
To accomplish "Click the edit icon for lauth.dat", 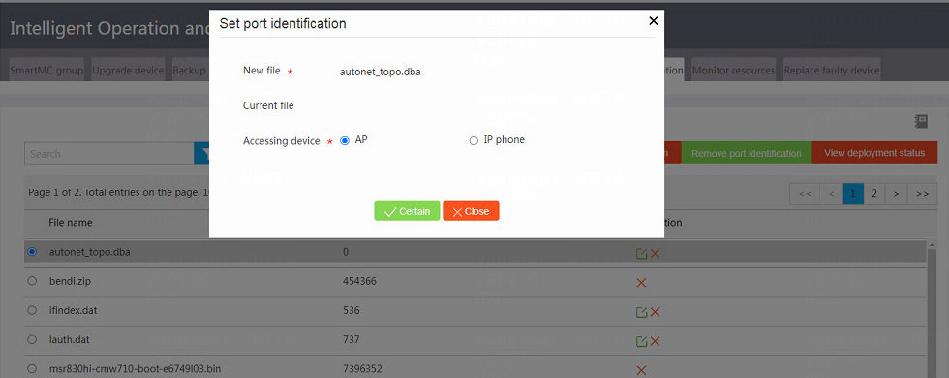I will tap(641, 341).
